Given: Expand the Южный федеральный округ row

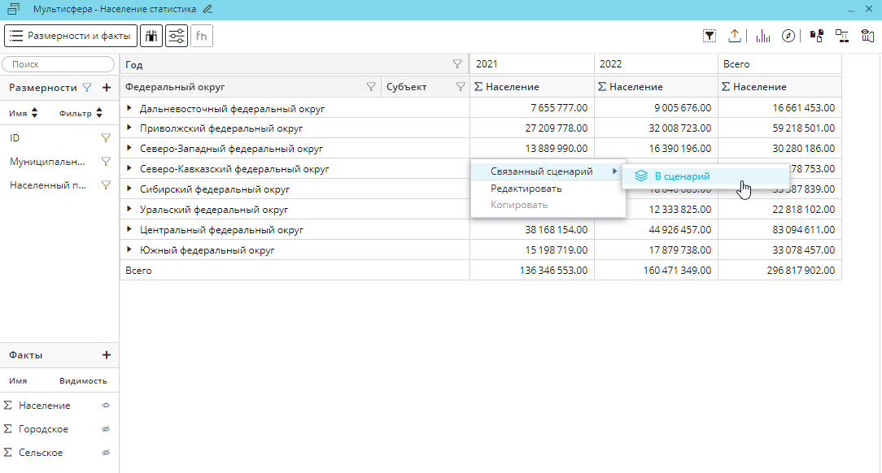Looking at the screenshot, I should coord(129,250).
